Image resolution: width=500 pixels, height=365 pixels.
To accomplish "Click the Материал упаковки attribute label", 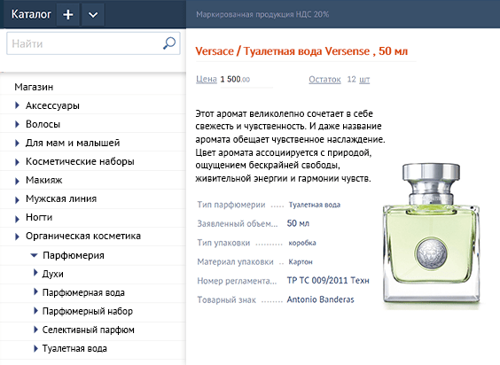I will pos(235,261).
